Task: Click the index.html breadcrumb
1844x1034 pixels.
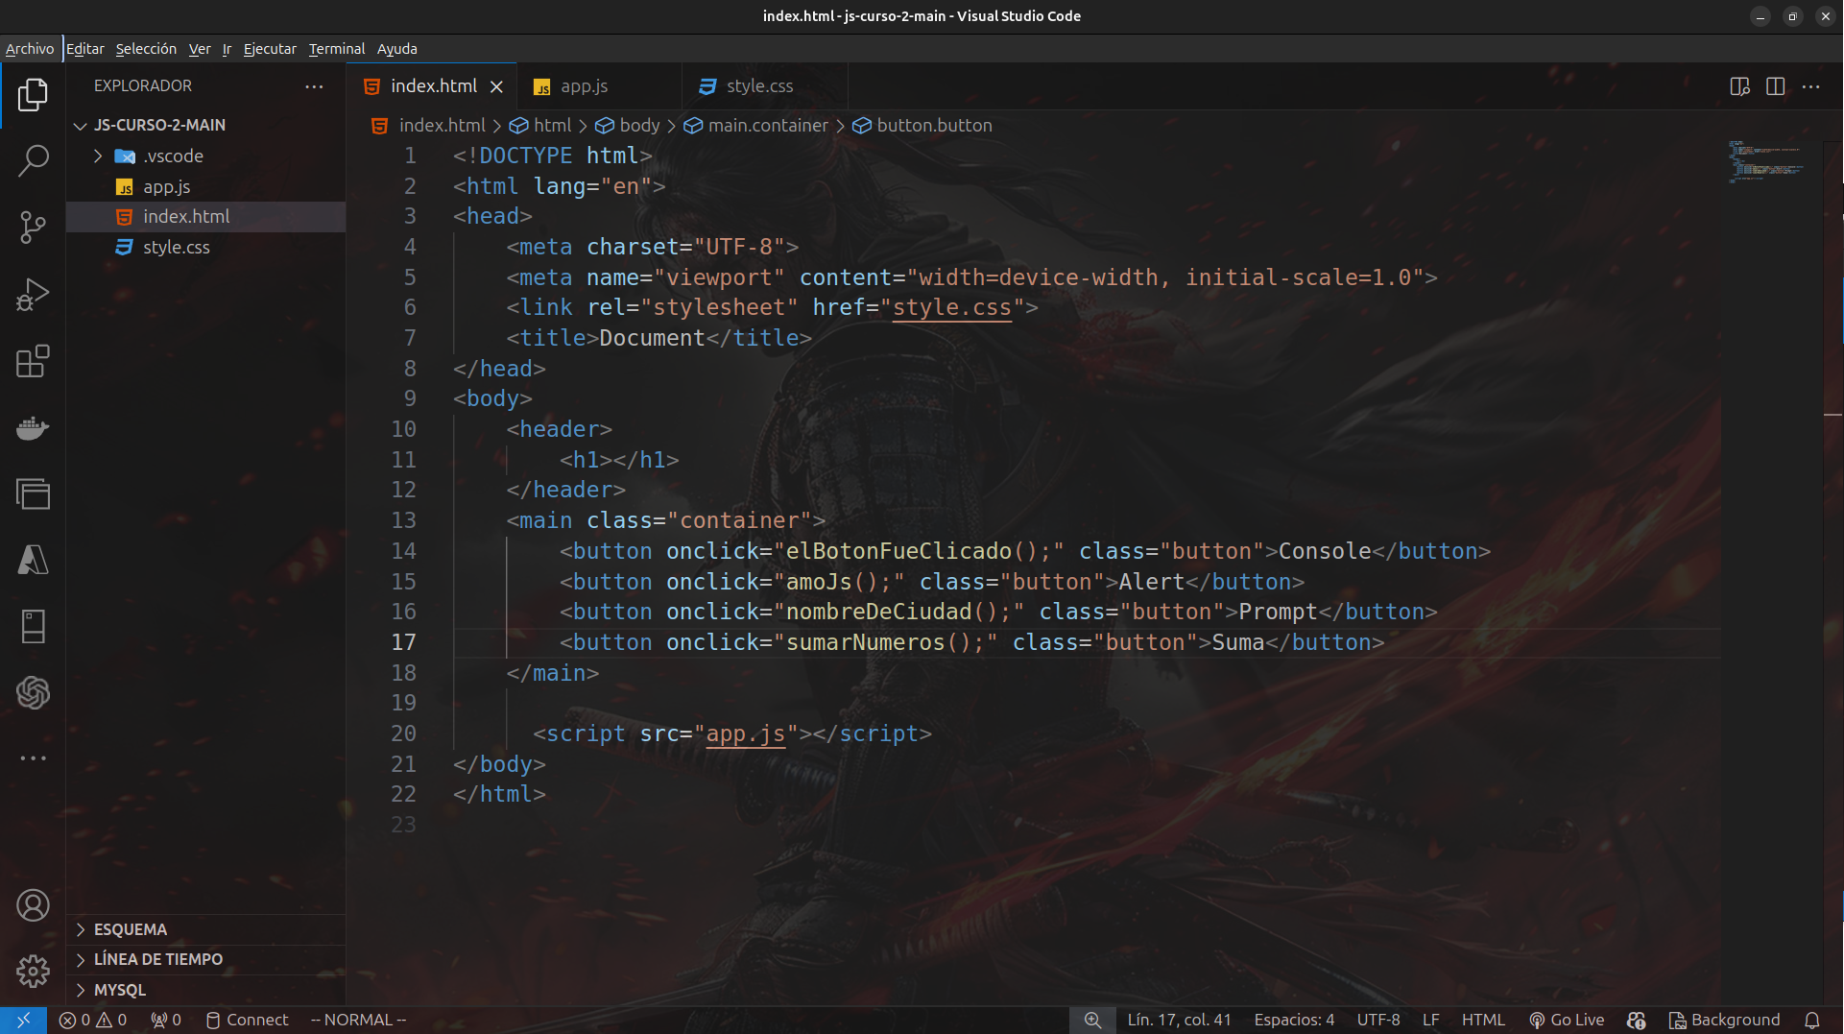Action: click(x=430, y=126)
